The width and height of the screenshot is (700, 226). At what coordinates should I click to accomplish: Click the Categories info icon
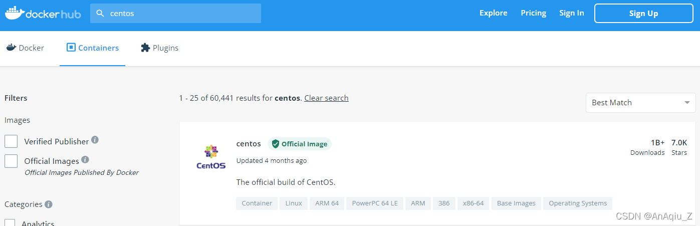pos(49,204)
